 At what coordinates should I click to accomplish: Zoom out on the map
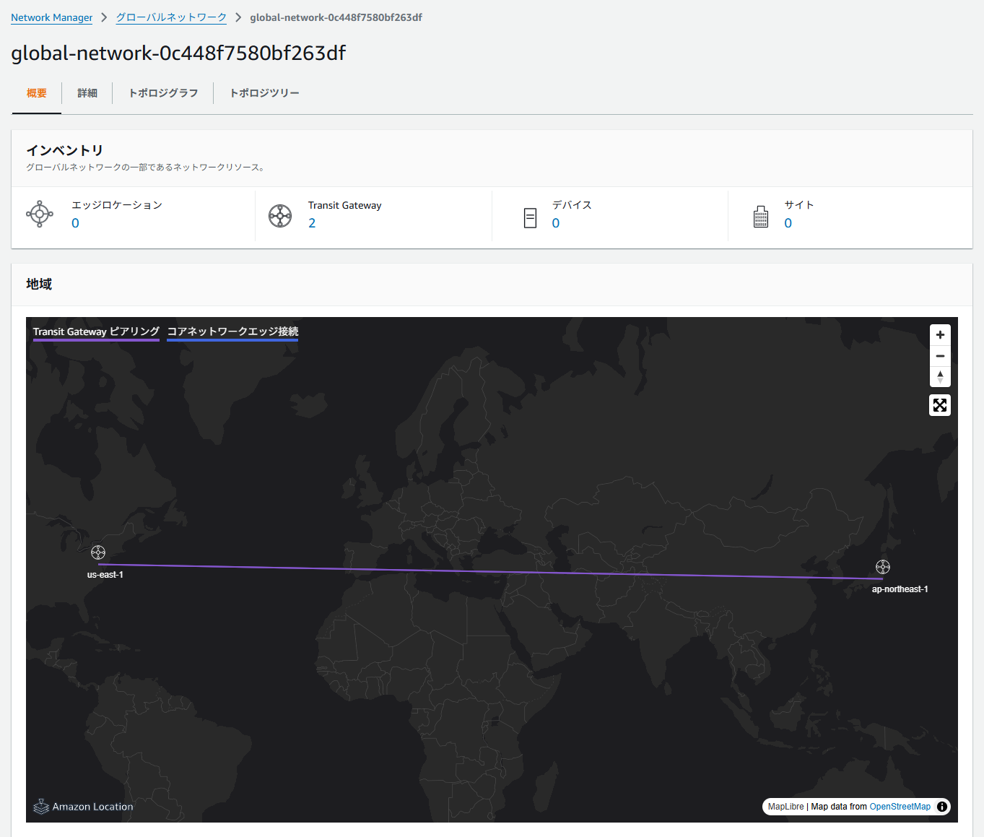940,356
